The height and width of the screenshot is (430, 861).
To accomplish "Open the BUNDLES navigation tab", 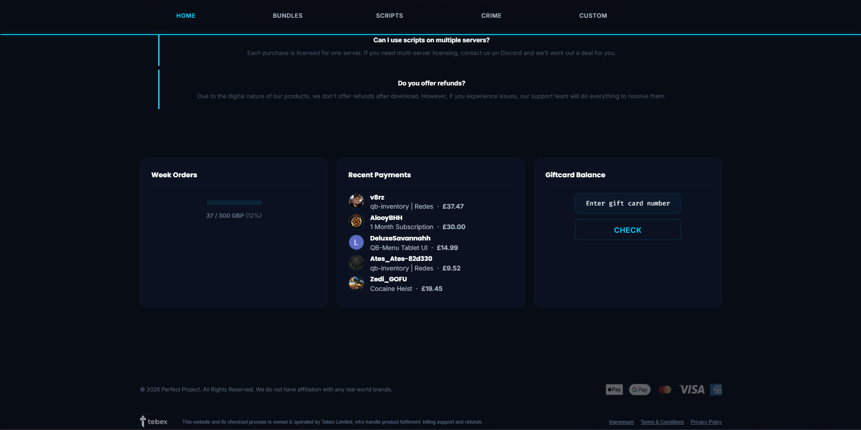I will 288,15.
